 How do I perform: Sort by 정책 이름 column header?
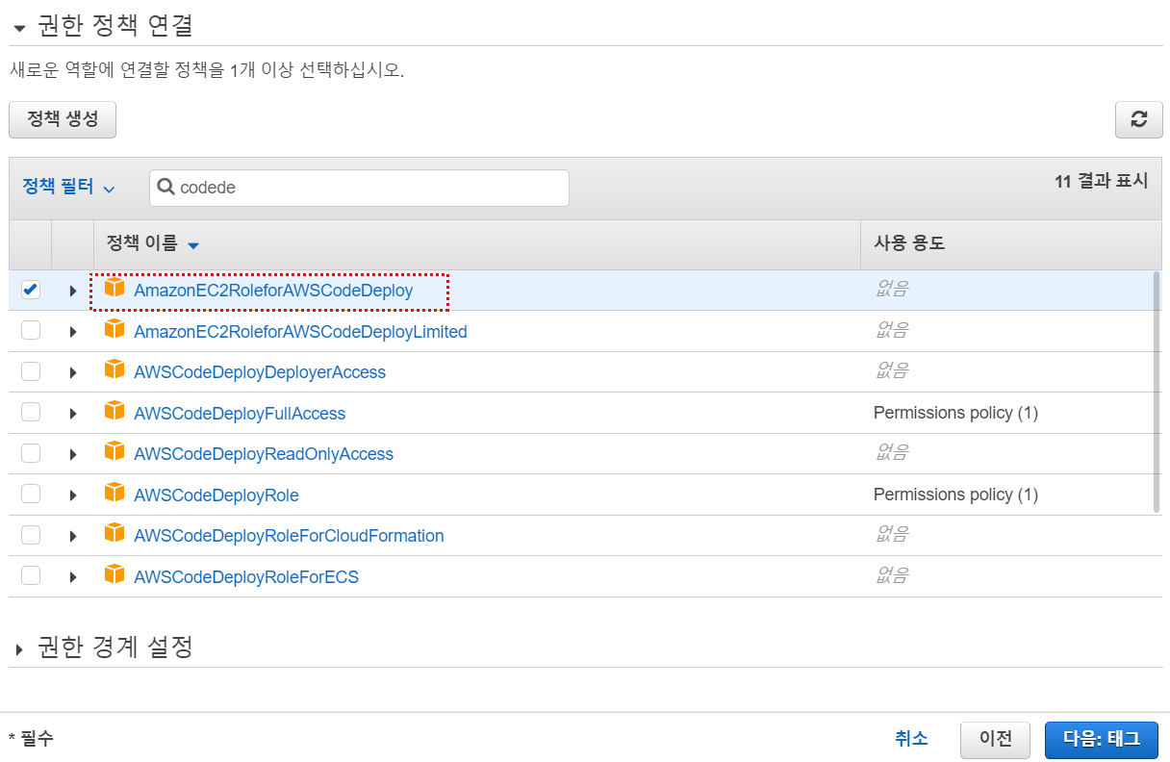coord(153,244)
